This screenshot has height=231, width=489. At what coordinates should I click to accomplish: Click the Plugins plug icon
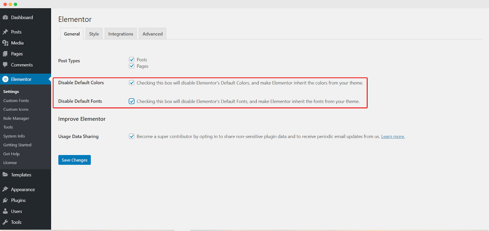pos(5,200)
